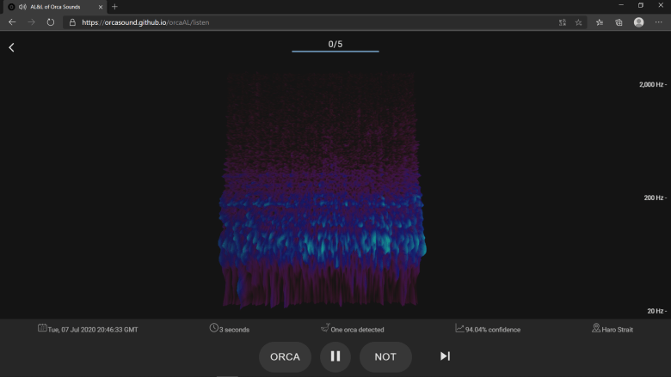Click the spectrogram visualization
Viewport: 671px width, 377px height.
pos(322,190)
